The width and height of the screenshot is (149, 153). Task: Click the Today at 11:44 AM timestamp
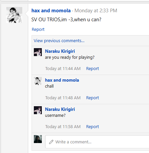63,69
